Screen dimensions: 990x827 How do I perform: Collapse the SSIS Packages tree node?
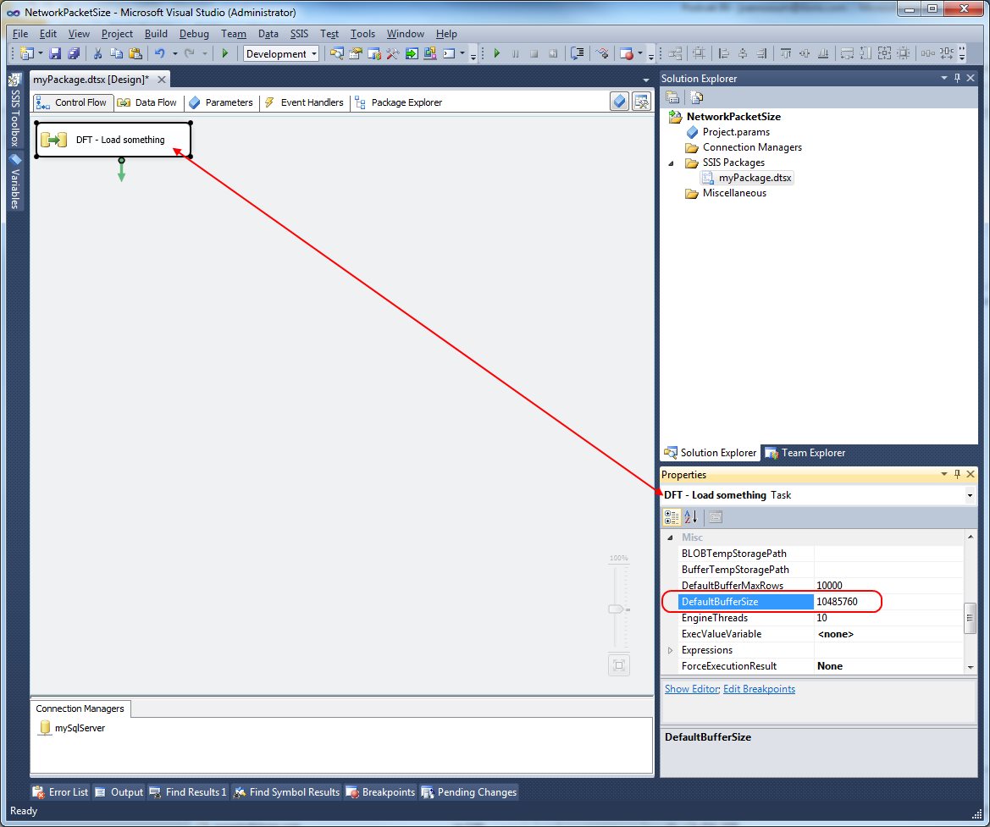[x=672, y=163]
